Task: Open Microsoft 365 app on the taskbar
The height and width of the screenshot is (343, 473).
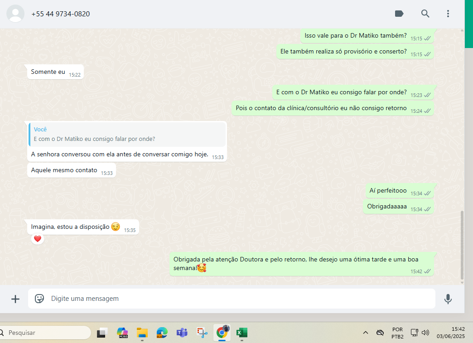Action: click(122, 333)
